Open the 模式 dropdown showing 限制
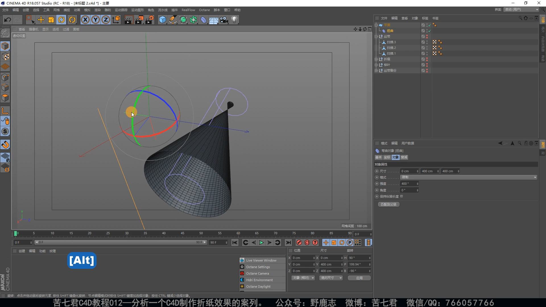The height and width of the screenshot is (307, 546). pos(469,177)
